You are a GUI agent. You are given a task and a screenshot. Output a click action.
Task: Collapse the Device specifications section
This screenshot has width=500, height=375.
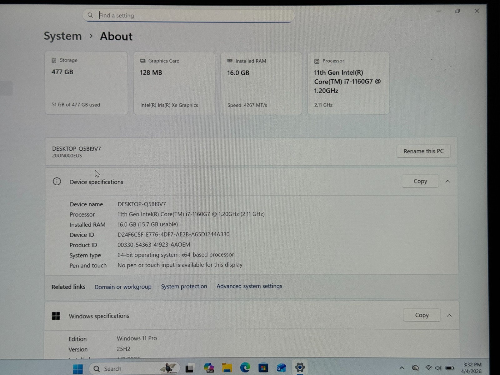(448, 181)
